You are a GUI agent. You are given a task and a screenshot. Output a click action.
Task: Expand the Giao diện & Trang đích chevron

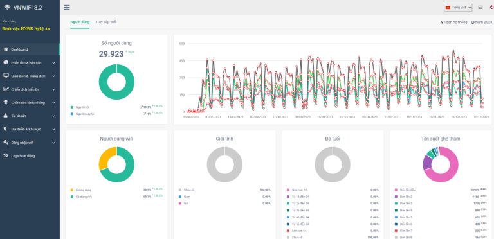[x=53, y=76]
